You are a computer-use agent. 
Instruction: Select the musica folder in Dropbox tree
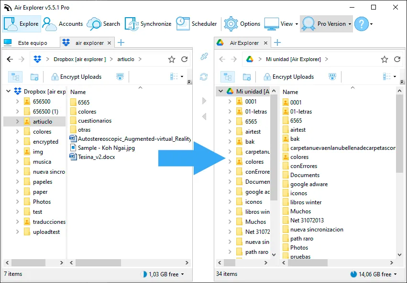[42, 162]
